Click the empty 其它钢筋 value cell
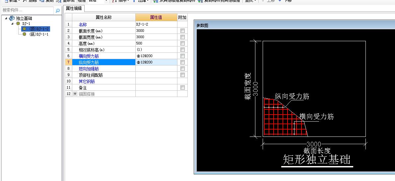Screen dimensions: 395x181 click(x=156, y=81)
